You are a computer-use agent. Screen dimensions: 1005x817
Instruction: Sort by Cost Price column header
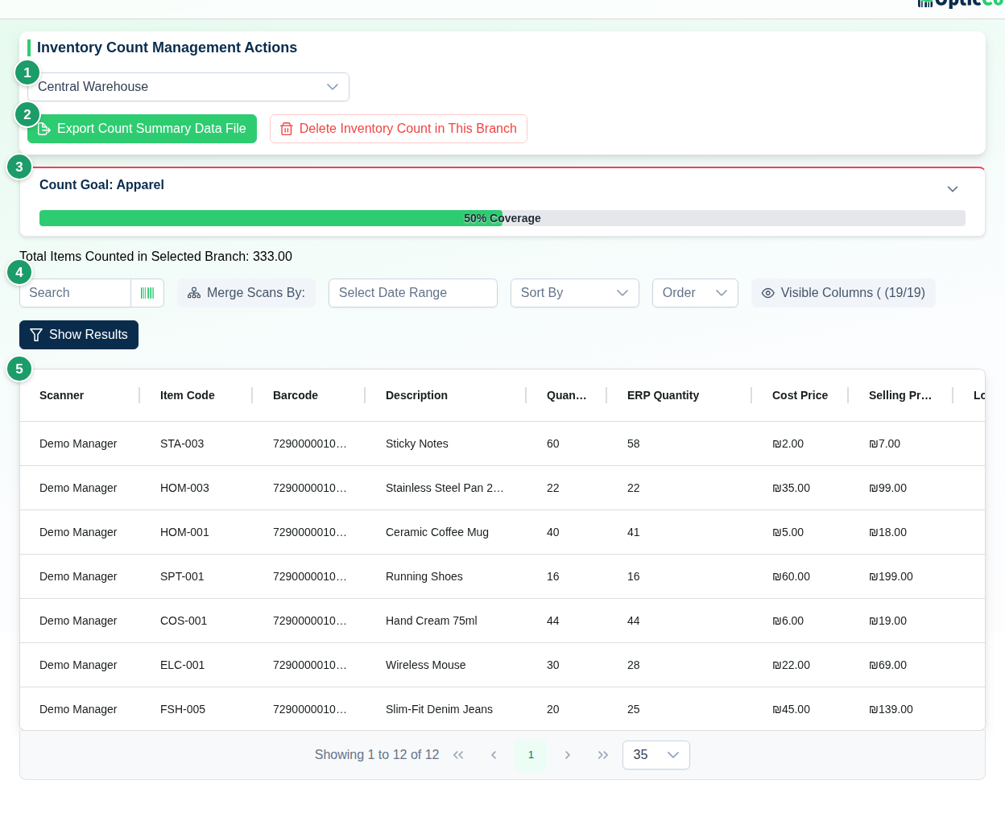[800, 395]
